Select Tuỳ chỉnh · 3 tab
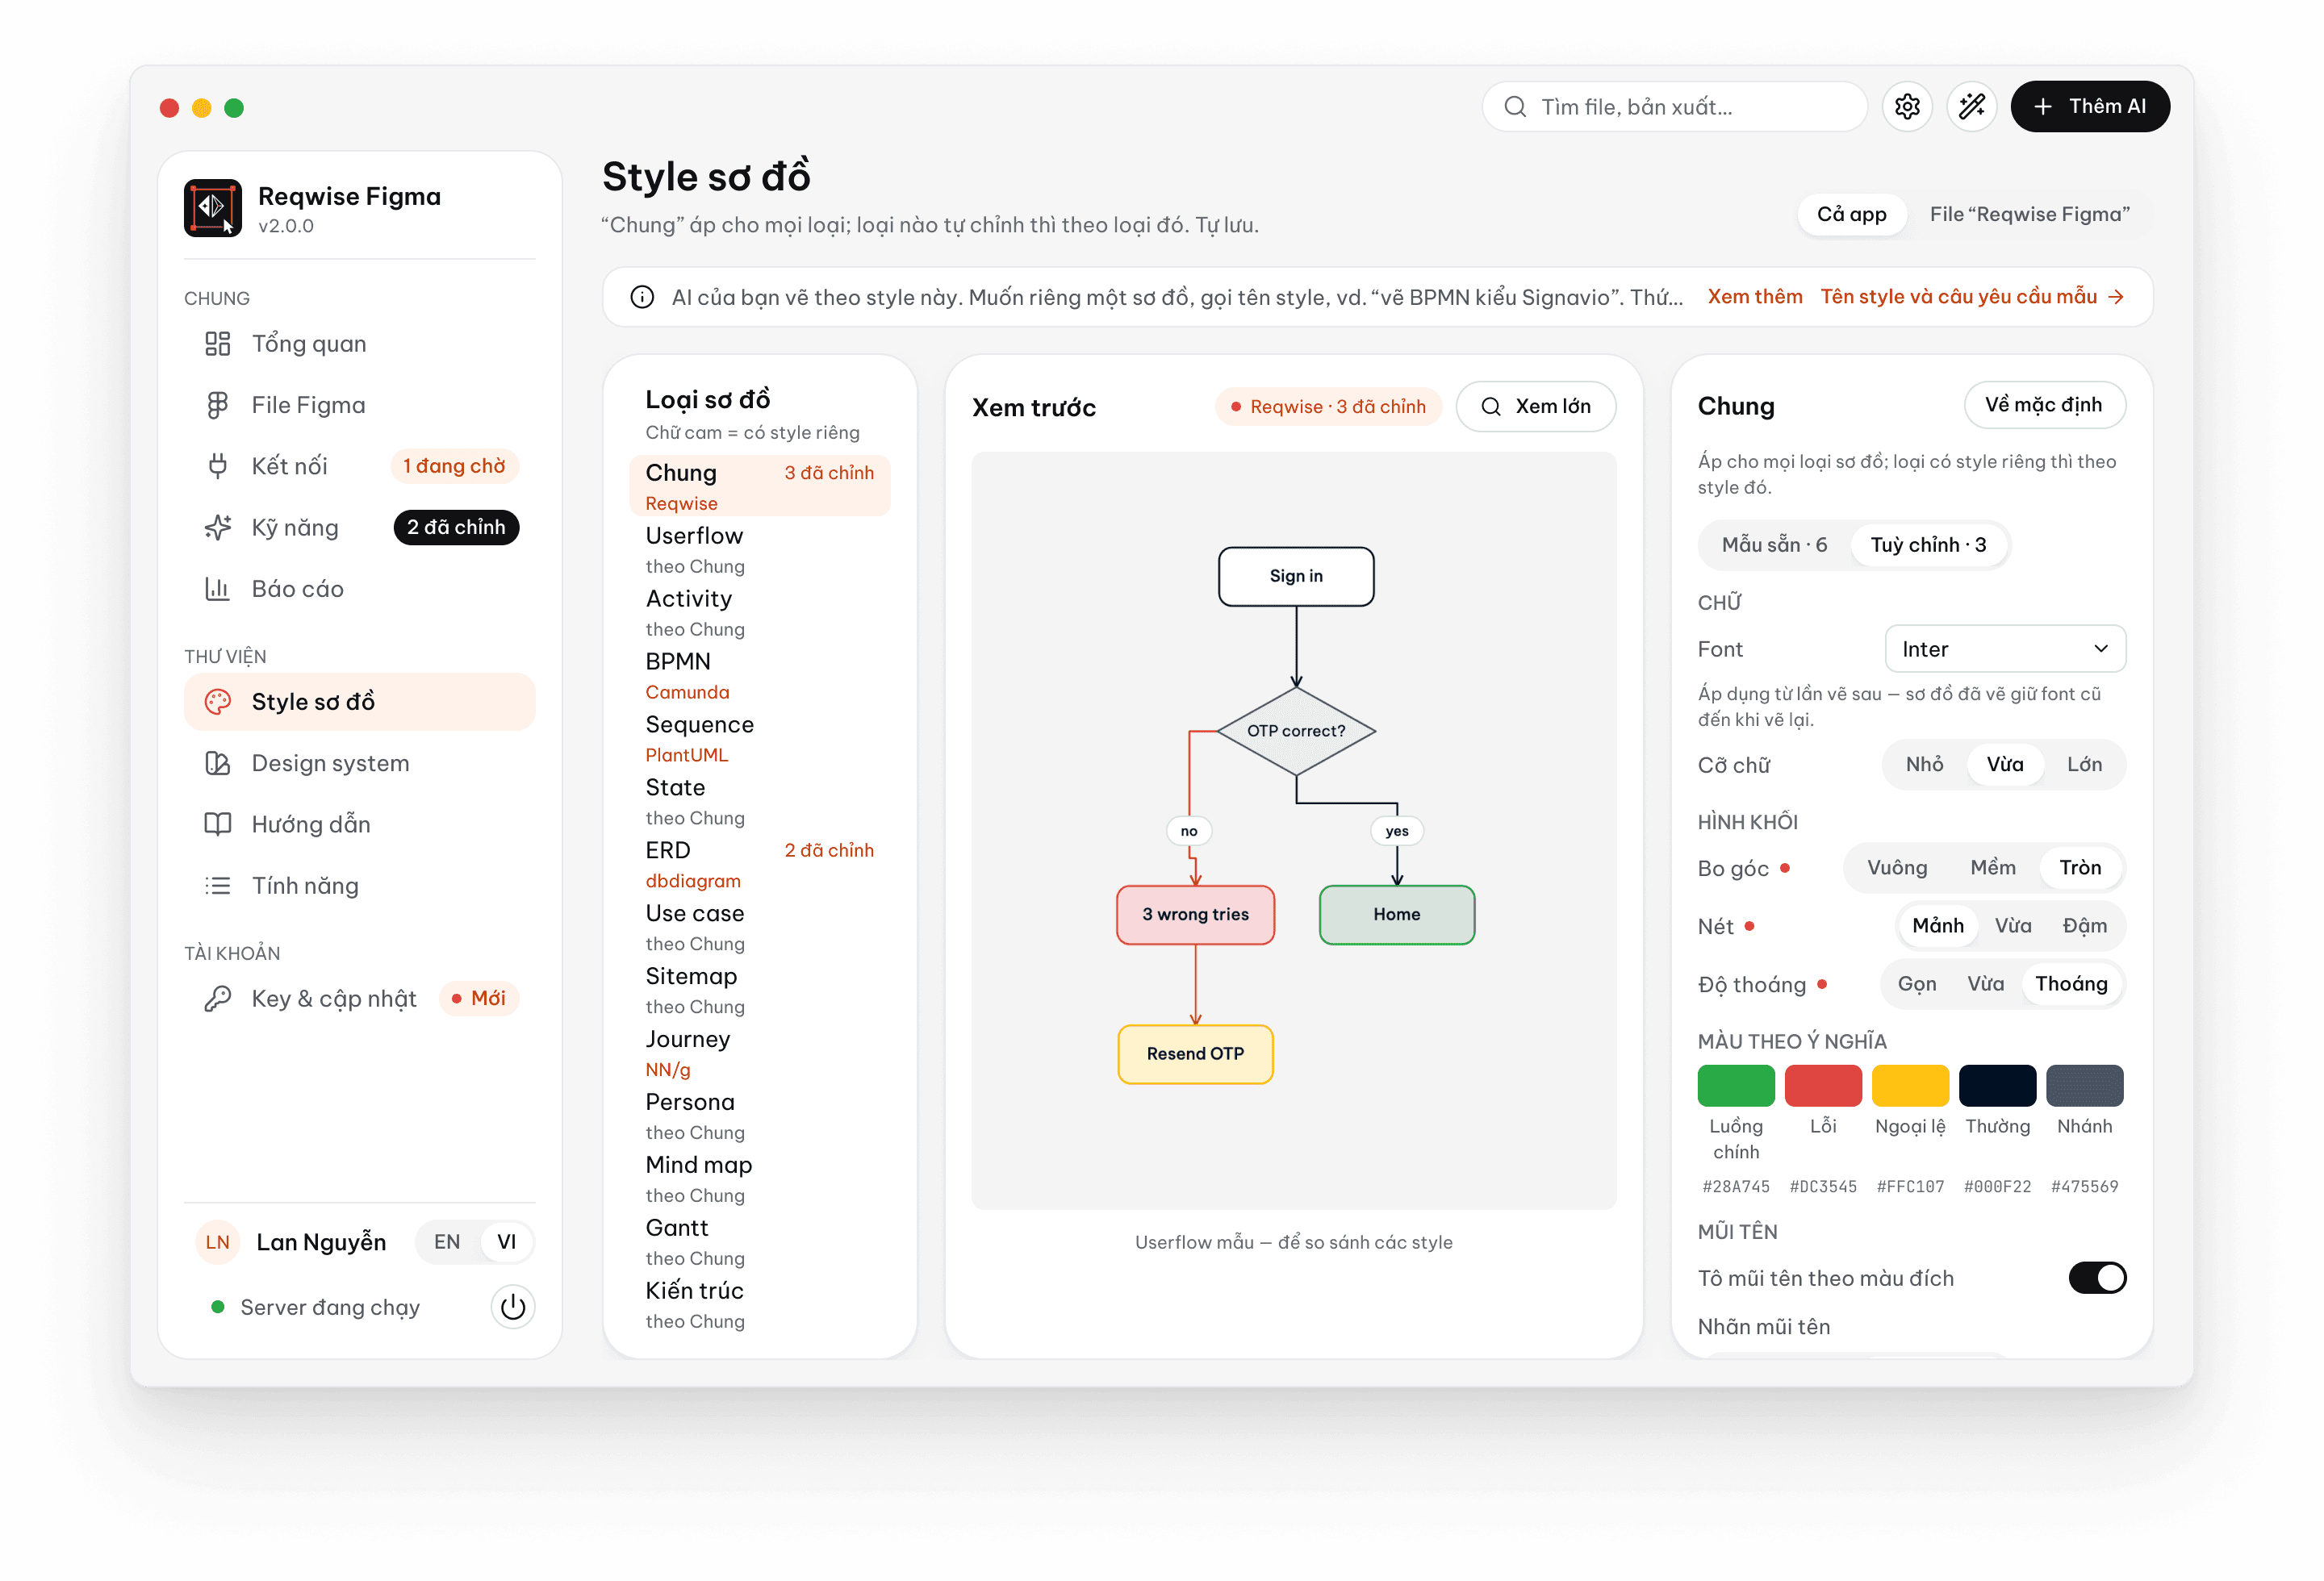Viewport: 2324px width, 1581px height. click(1928, 544)
